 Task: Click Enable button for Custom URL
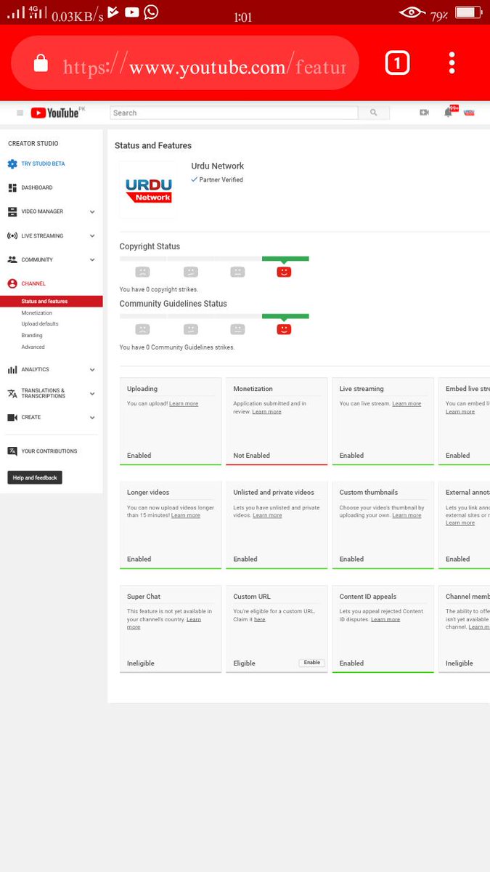coord(312,663)
